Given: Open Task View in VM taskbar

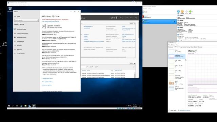Looking at the screenshot, I should click(17, 106).
